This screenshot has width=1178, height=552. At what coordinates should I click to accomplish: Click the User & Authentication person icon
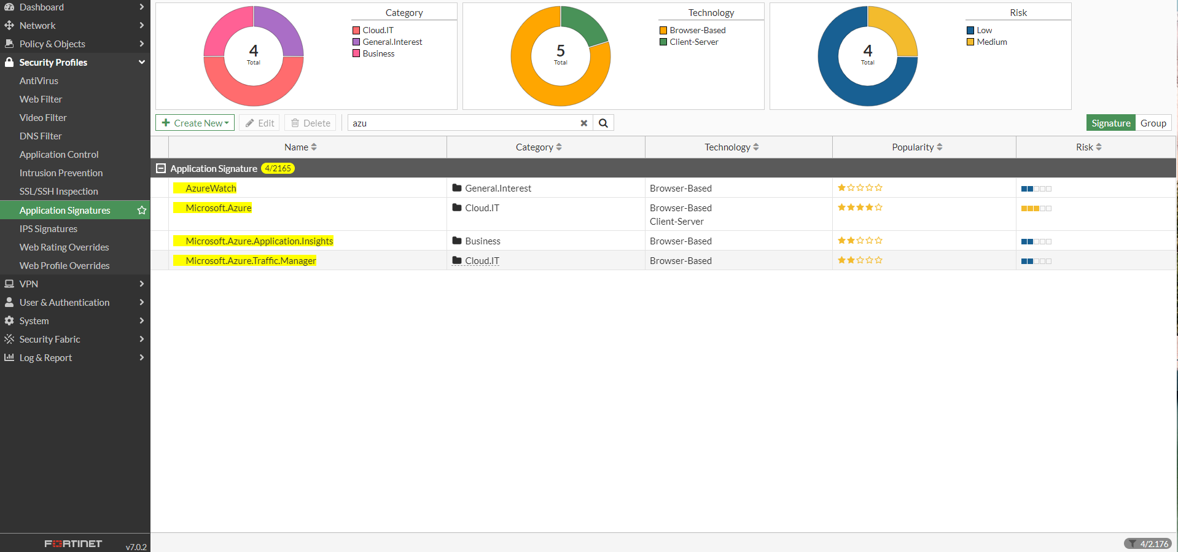(x=9, y=303)
